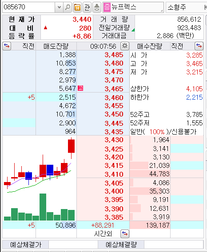Image resolution: width=207 pixels, height=252 pixels.
Task: Click the 3,410 bid price
Action: tap(114, 174)
